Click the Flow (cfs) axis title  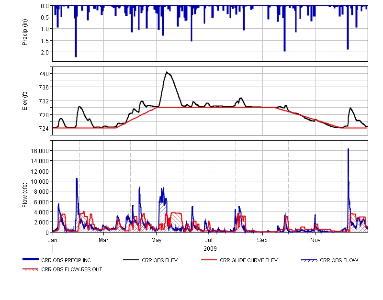[x=25, y=195]
